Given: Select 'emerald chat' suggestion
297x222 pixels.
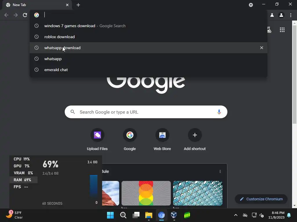Looking at the screenshot, I should tap(148, 70).
